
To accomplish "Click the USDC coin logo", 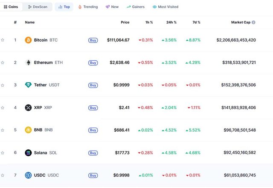I will click(28, 175).
